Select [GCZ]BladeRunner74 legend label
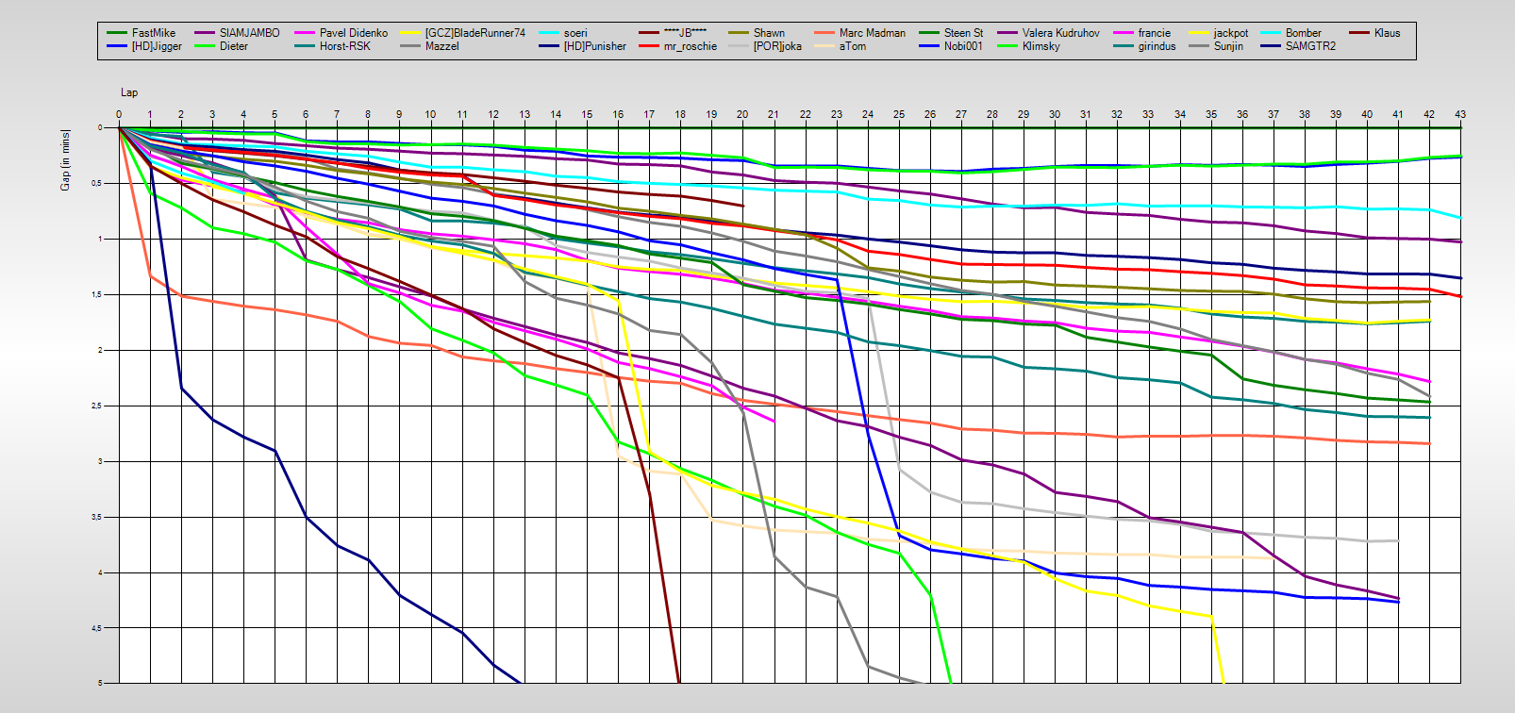 pos(474,33)
